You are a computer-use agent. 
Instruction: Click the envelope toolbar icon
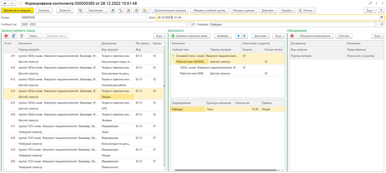[136, 11]
